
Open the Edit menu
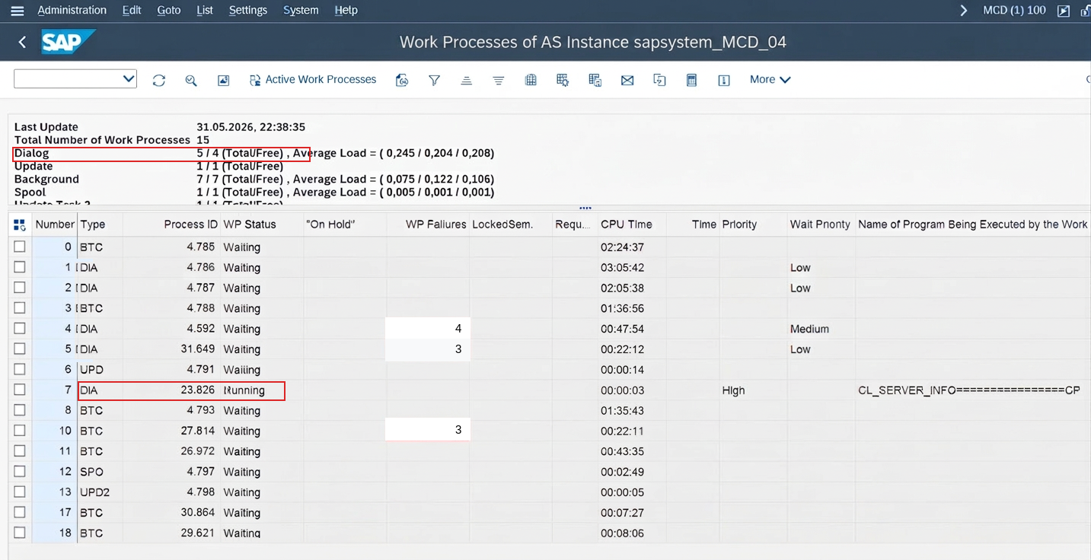click(132, 11)
